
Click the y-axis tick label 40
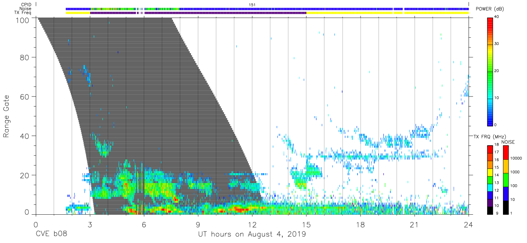24,136
